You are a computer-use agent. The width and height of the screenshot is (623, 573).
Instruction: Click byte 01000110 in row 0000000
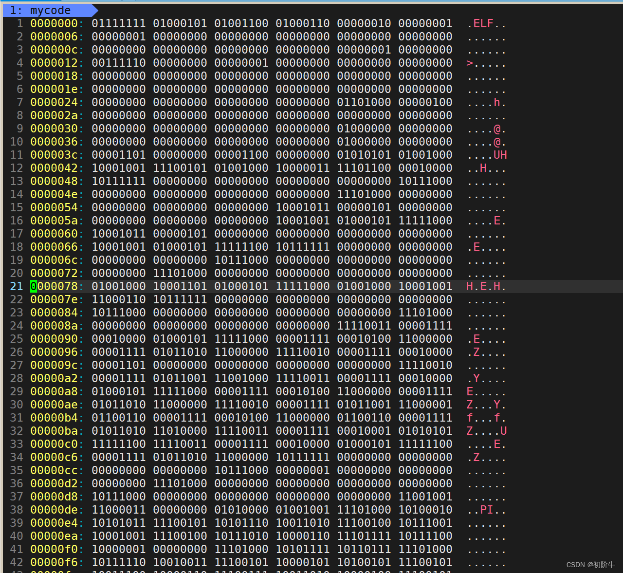tap(303, 23)
